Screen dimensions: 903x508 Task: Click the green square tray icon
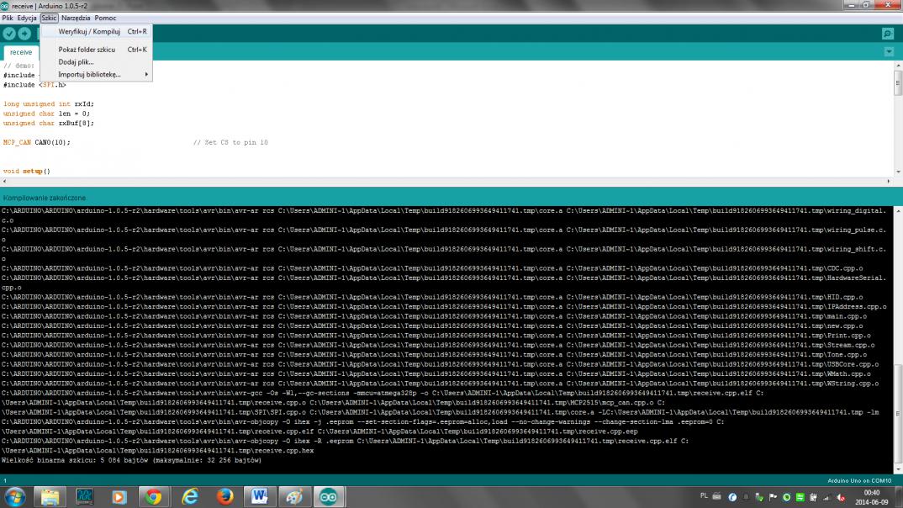(800, 497)
